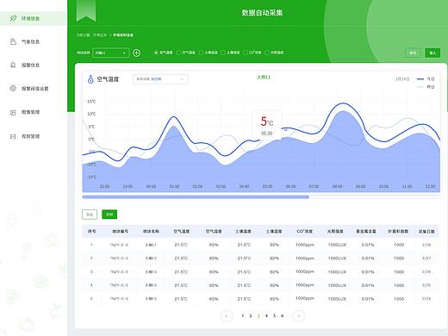Open the weather cloud icon 气象信息

[13, 41]
